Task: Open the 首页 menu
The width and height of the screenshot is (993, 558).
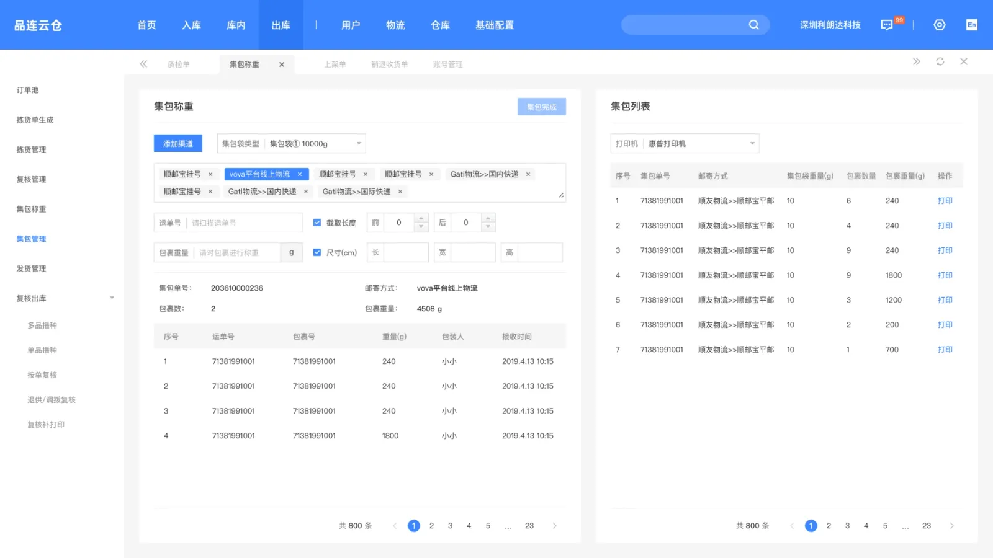Action: point(147,25)
